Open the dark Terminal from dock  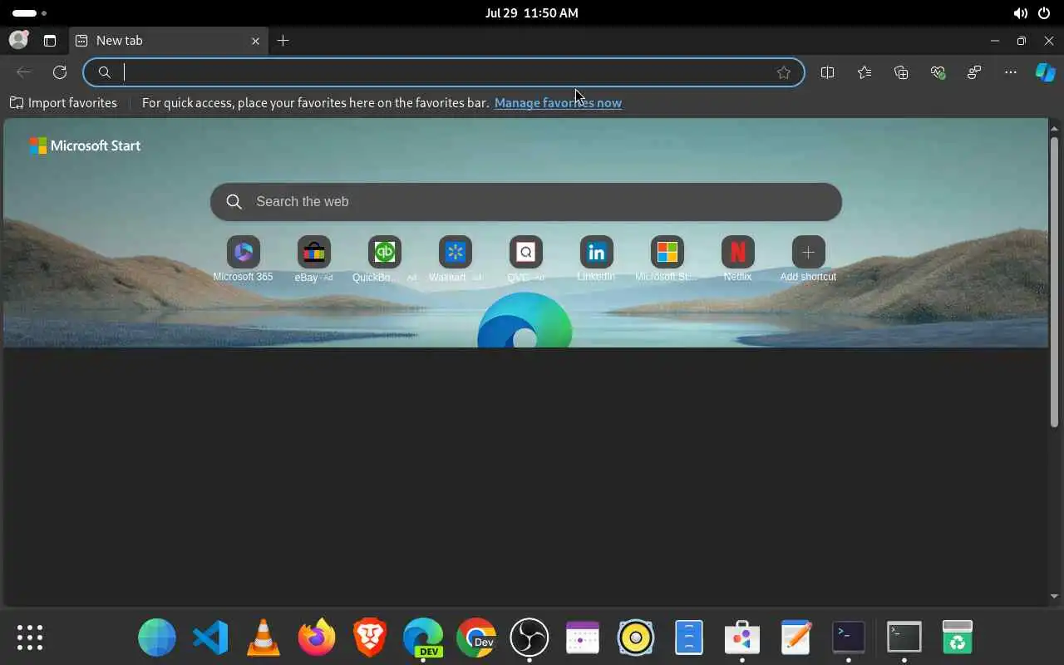click(x=849, y=638)
